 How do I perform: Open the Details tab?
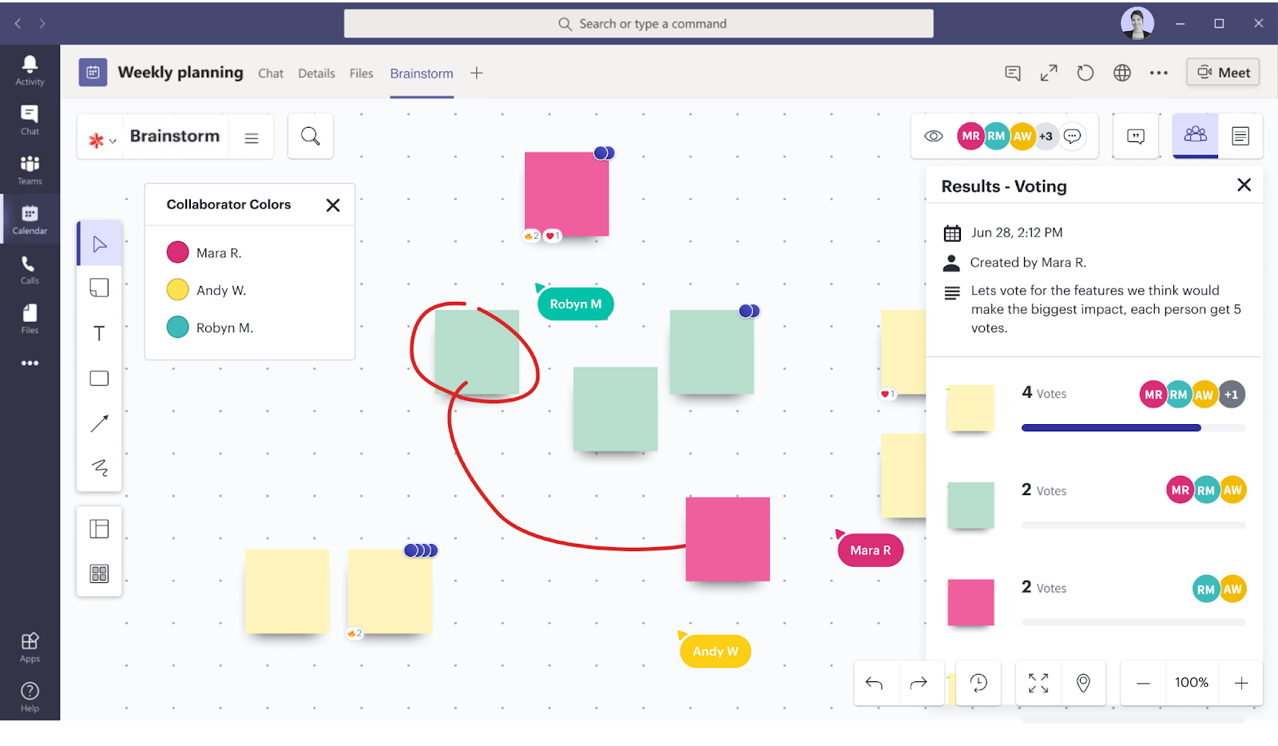pyautogui.click(x=316, y=73)
